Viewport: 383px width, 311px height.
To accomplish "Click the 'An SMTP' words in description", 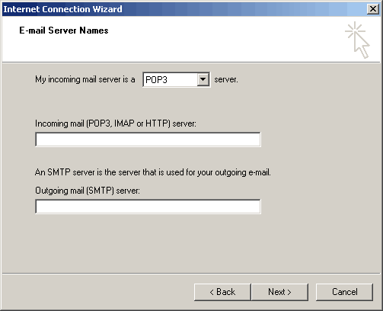I will pos(53,172).
